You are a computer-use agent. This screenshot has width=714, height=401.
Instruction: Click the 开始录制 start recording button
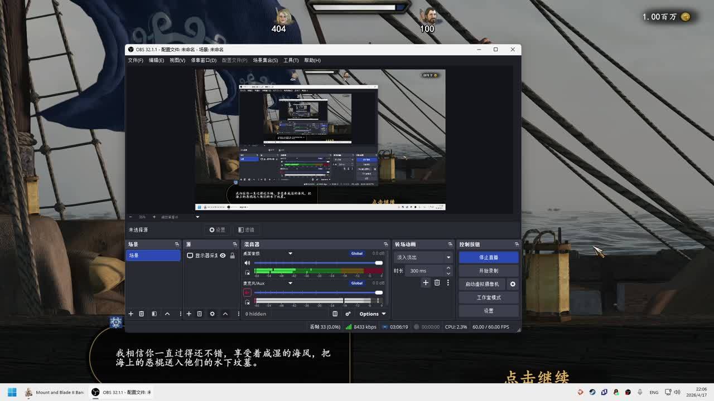tap(488, 271)
